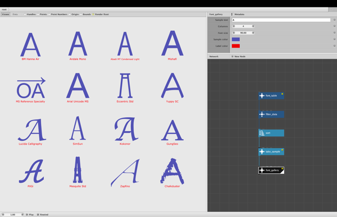337x217 pixels.
Task: Decrease the frame number
Action: [x=3, y=215]
